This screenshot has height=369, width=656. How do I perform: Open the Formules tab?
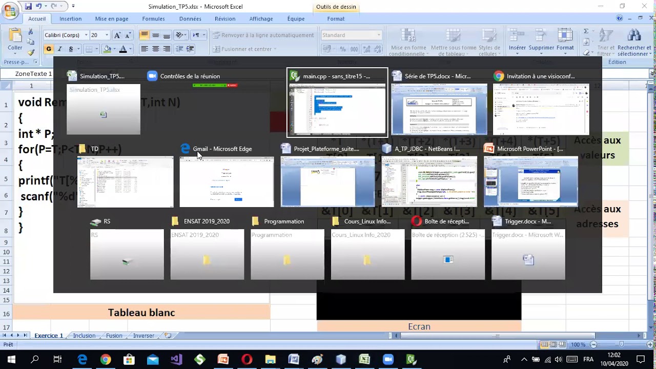[153, 18]
